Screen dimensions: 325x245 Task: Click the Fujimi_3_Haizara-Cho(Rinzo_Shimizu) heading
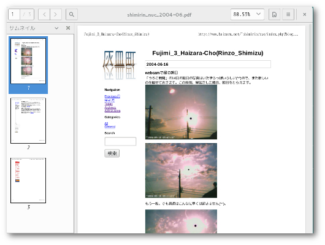pos(208,53)
